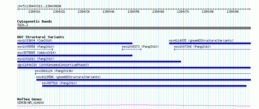
Task: Click the KDM3B|NM_016604 gene label
Action: [x=31, y=103]
